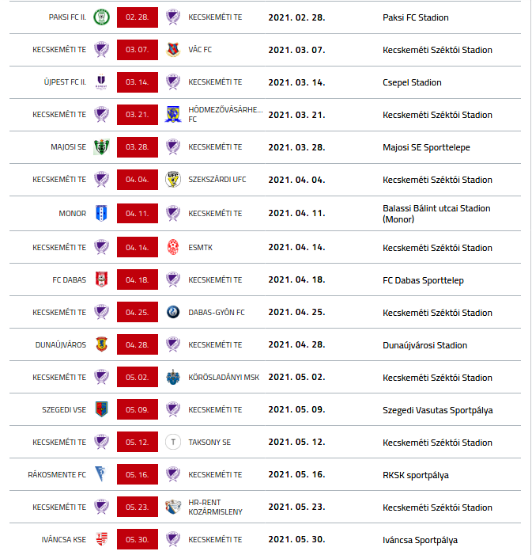This screenshot has width=532, height=555.
Task: Click the Majosi SE club crest
Action: 101,147
